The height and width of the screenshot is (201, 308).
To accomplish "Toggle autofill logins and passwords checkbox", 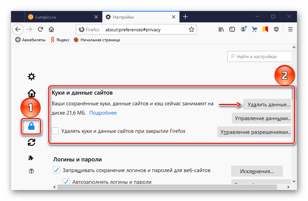I will [66, 182].
